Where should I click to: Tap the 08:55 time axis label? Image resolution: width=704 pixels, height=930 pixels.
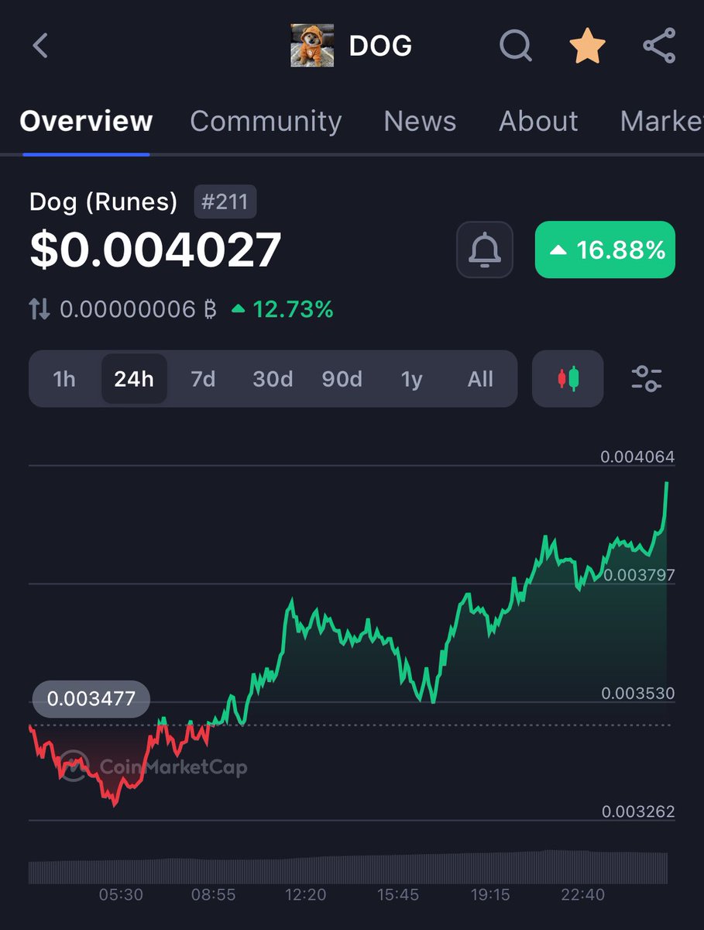tap(214, 894)
